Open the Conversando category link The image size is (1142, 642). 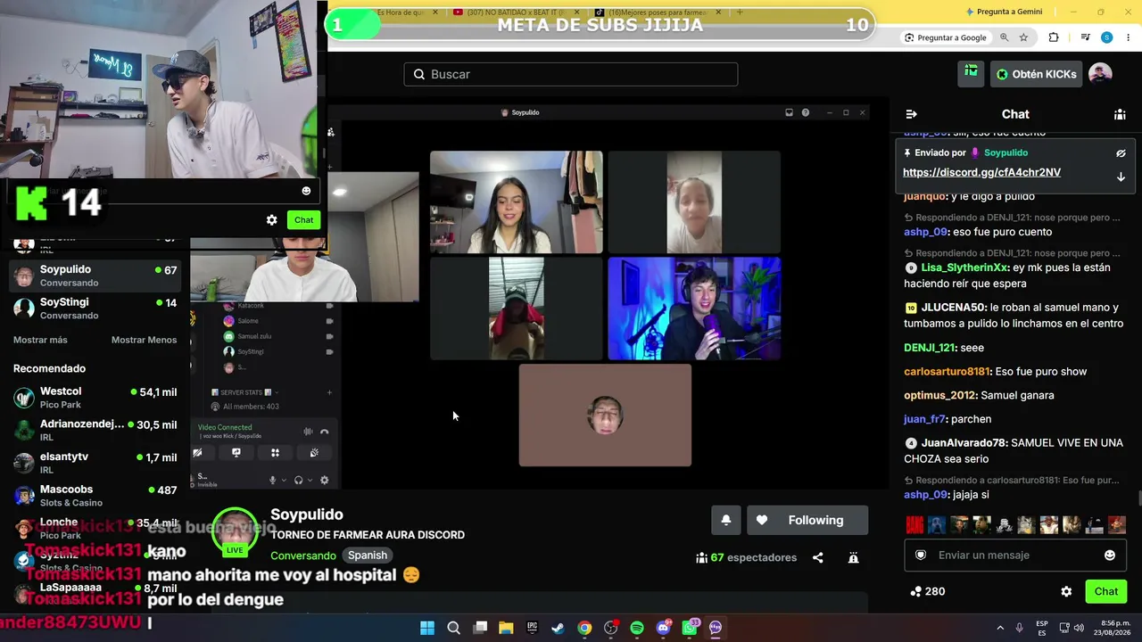pos(303,556)
